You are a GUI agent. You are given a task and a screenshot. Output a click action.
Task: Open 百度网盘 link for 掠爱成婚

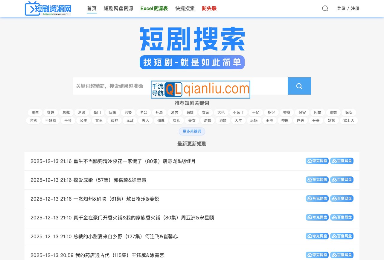(x=342, y=179)
